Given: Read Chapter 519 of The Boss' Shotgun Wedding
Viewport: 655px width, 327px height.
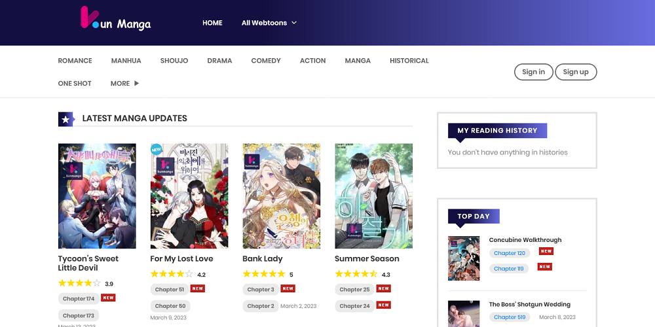Looking at the screenshot, I should tap(510, 317).
